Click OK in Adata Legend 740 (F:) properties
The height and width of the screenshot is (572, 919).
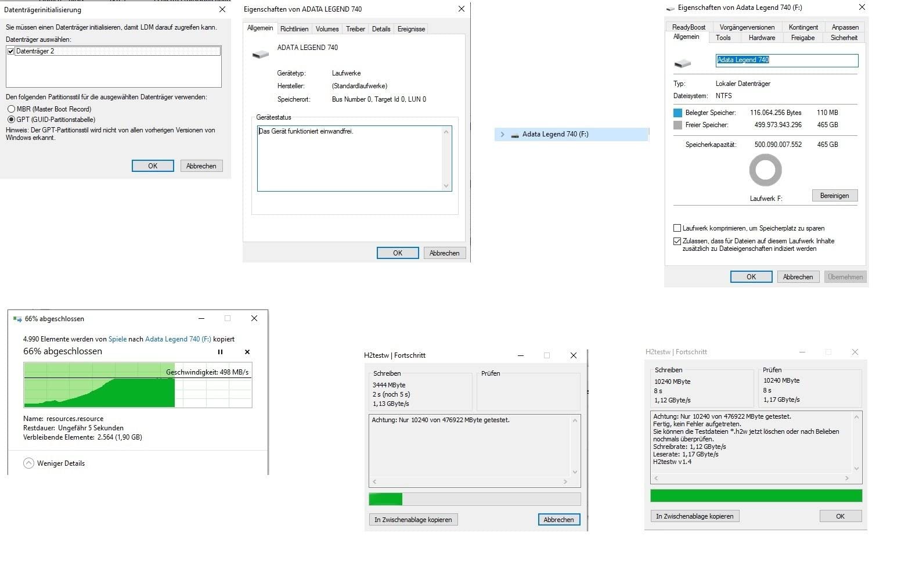coord(751,277)
